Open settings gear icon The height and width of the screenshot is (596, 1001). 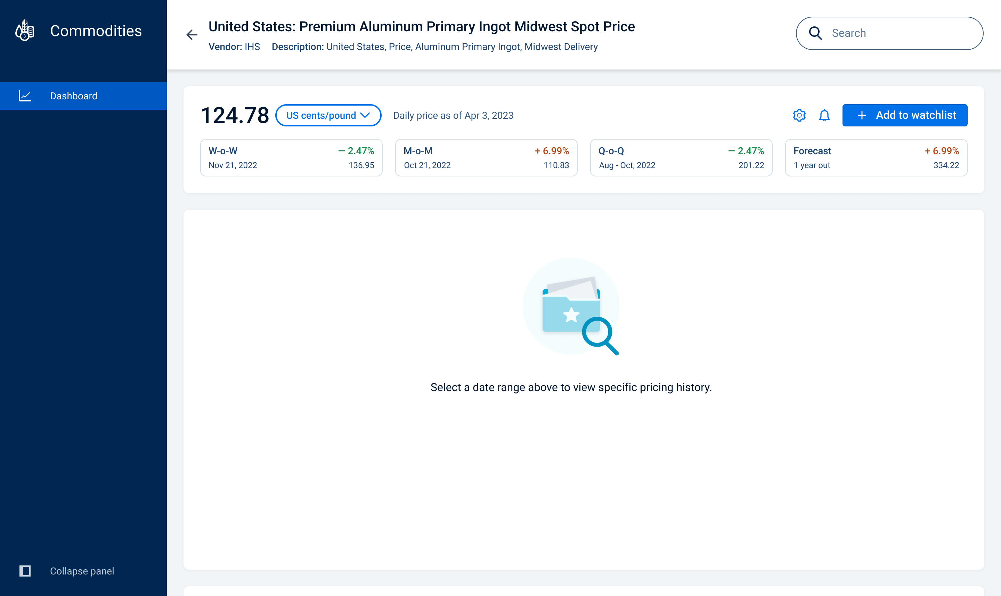(x=799, y=115)
